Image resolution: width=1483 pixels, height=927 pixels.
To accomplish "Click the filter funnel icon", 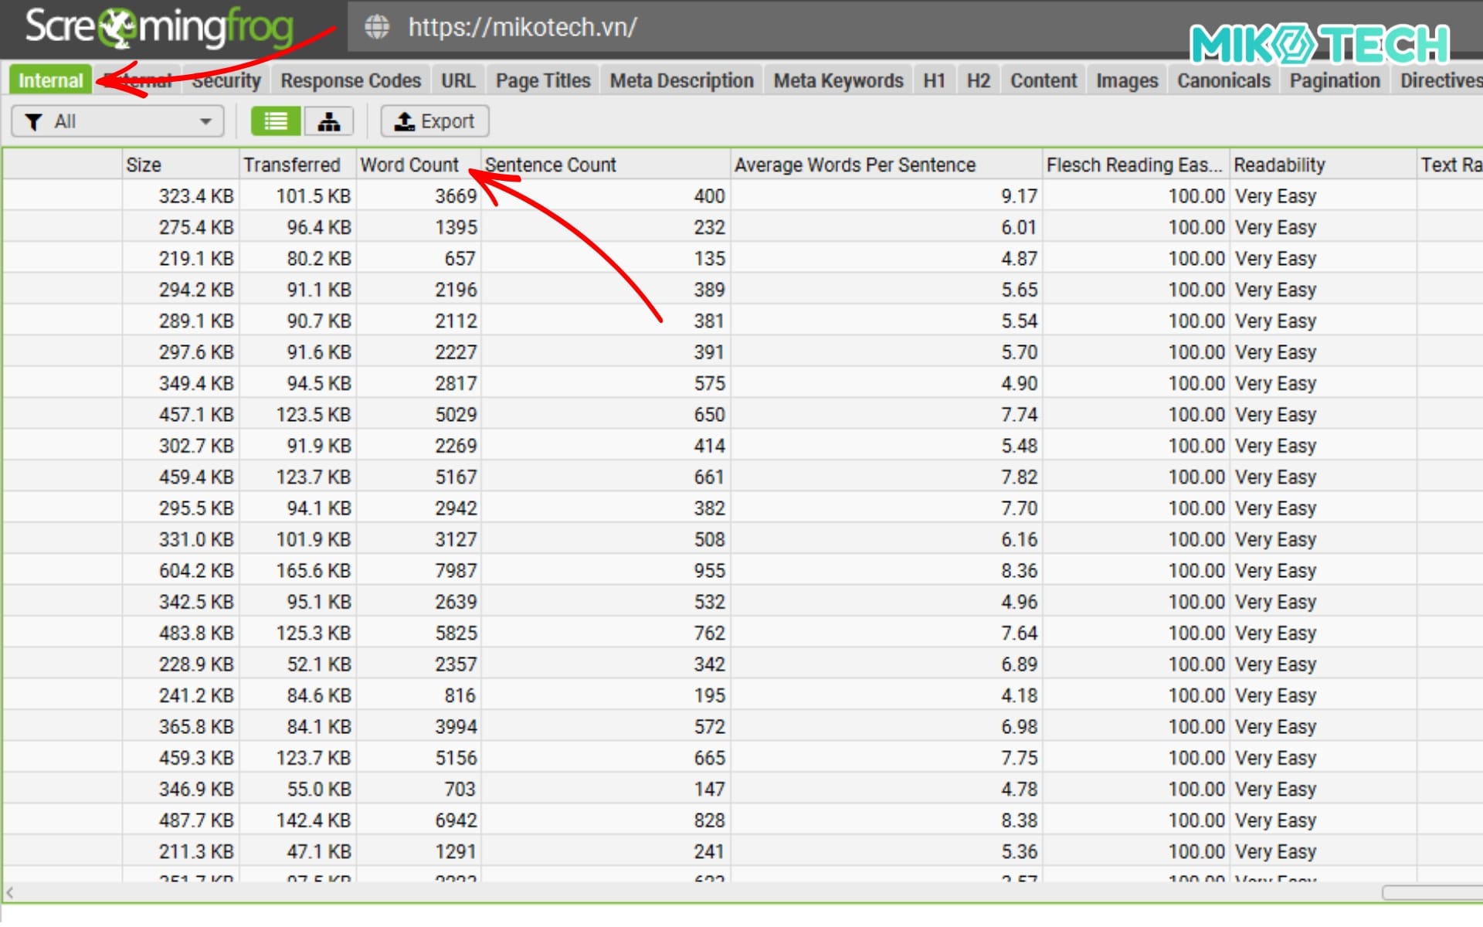I will pyautogui.click(x=33, y=122).
